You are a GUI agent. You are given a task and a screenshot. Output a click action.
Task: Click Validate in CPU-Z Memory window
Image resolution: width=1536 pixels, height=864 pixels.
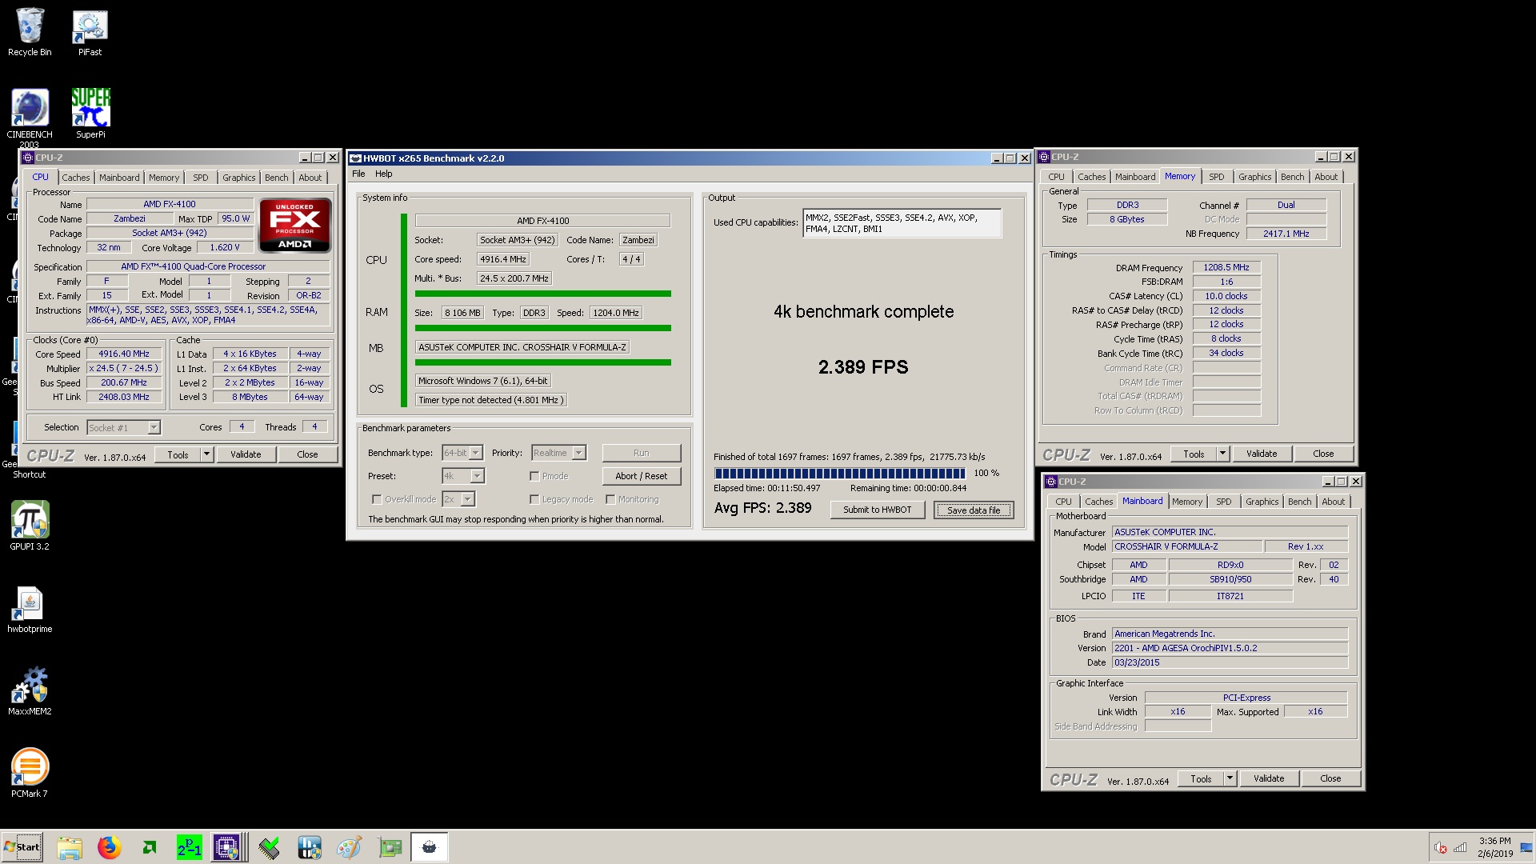pyautogui.click(x=1262, y=454)
